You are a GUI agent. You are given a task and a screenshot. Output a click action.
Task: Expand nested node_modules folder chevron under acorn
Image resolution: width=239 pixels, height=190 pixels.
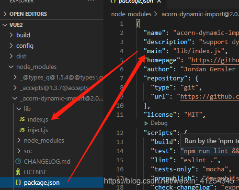tap(19, 140)
